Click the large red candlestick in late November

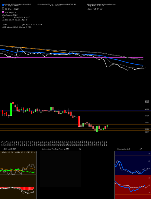point(79,121)
